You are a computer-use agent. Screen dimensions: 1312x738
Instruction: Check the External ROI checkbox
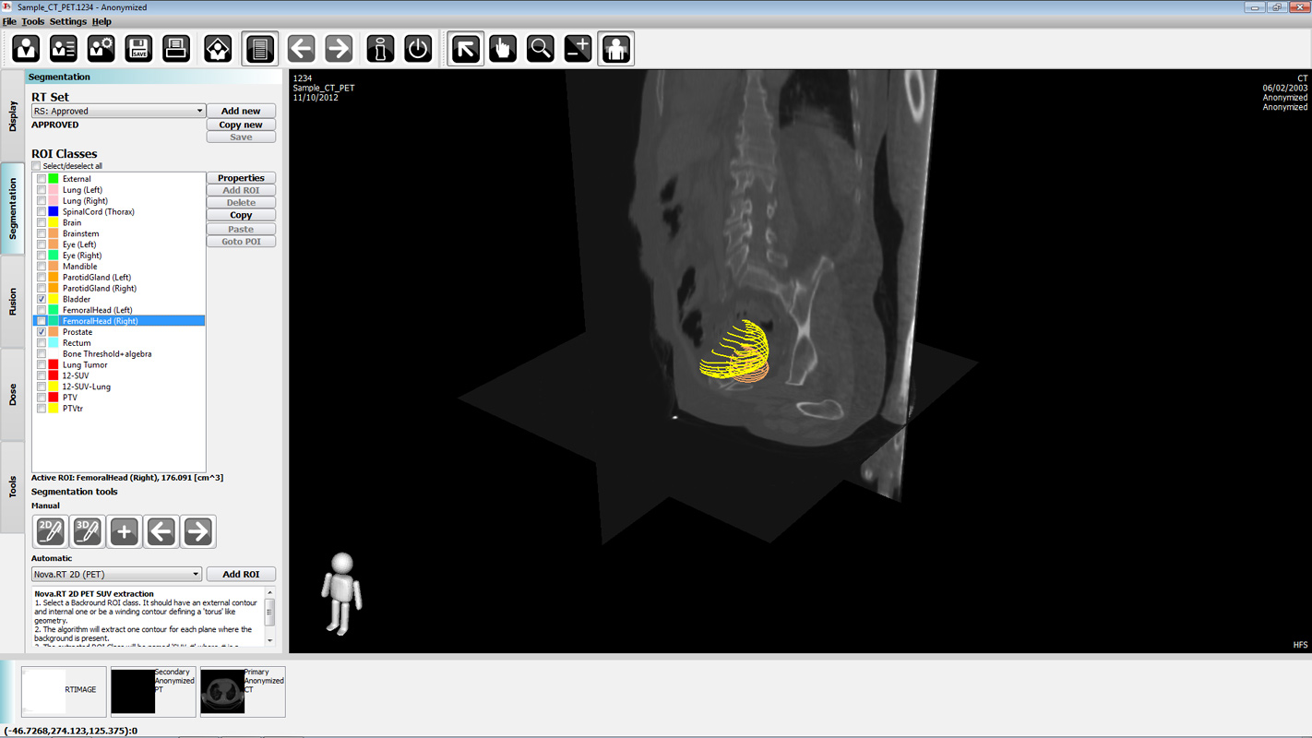[x=42, y=179]
